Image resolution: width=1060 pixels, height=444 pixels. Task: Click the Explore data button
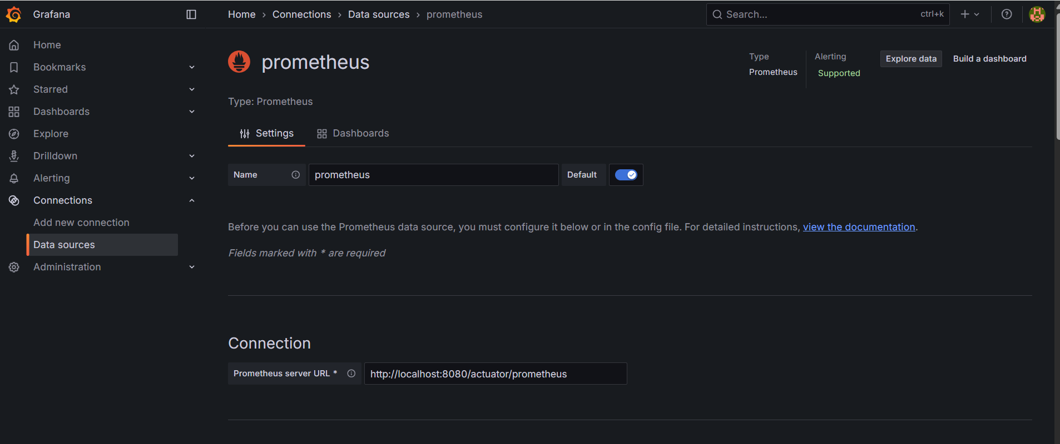click(x=911, y=59)
